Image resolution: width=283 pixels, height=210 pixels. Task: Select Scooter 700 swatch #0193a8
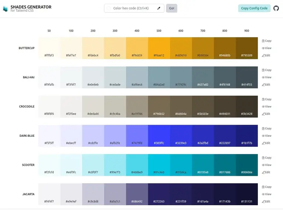pos(203,165)
